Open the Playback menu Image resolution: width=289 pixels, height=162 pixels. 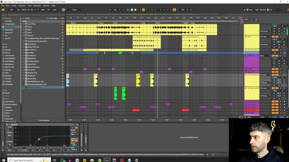click(22, 6)
